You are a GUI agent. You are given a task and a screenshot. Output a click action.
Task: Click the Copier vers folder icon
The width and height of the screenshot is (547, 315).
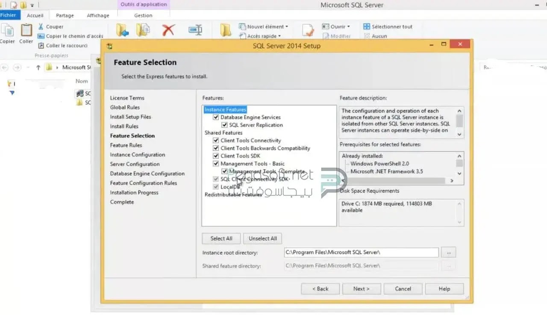[143, 30]
